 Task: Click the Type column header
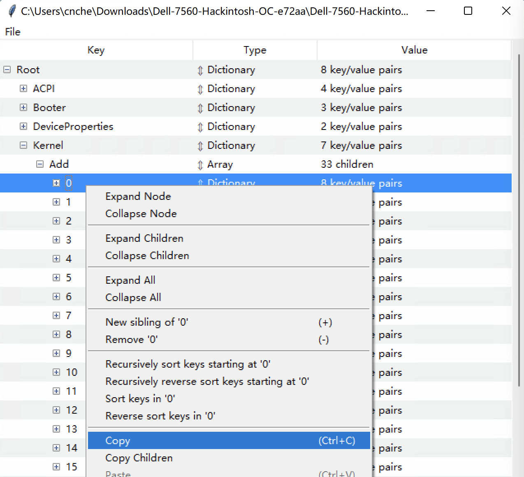click(255, 50)
